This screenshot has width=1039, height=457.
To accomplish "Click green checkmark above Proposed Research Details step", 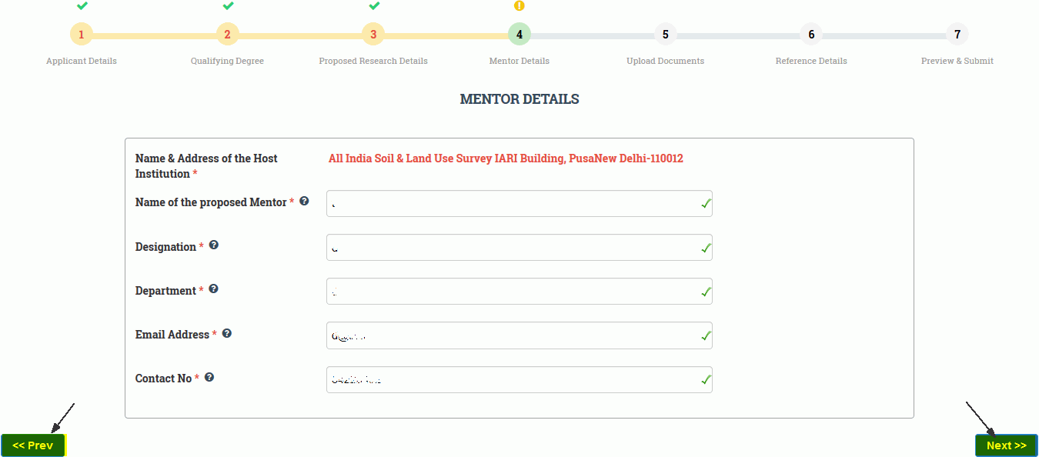I will [374, 6].
